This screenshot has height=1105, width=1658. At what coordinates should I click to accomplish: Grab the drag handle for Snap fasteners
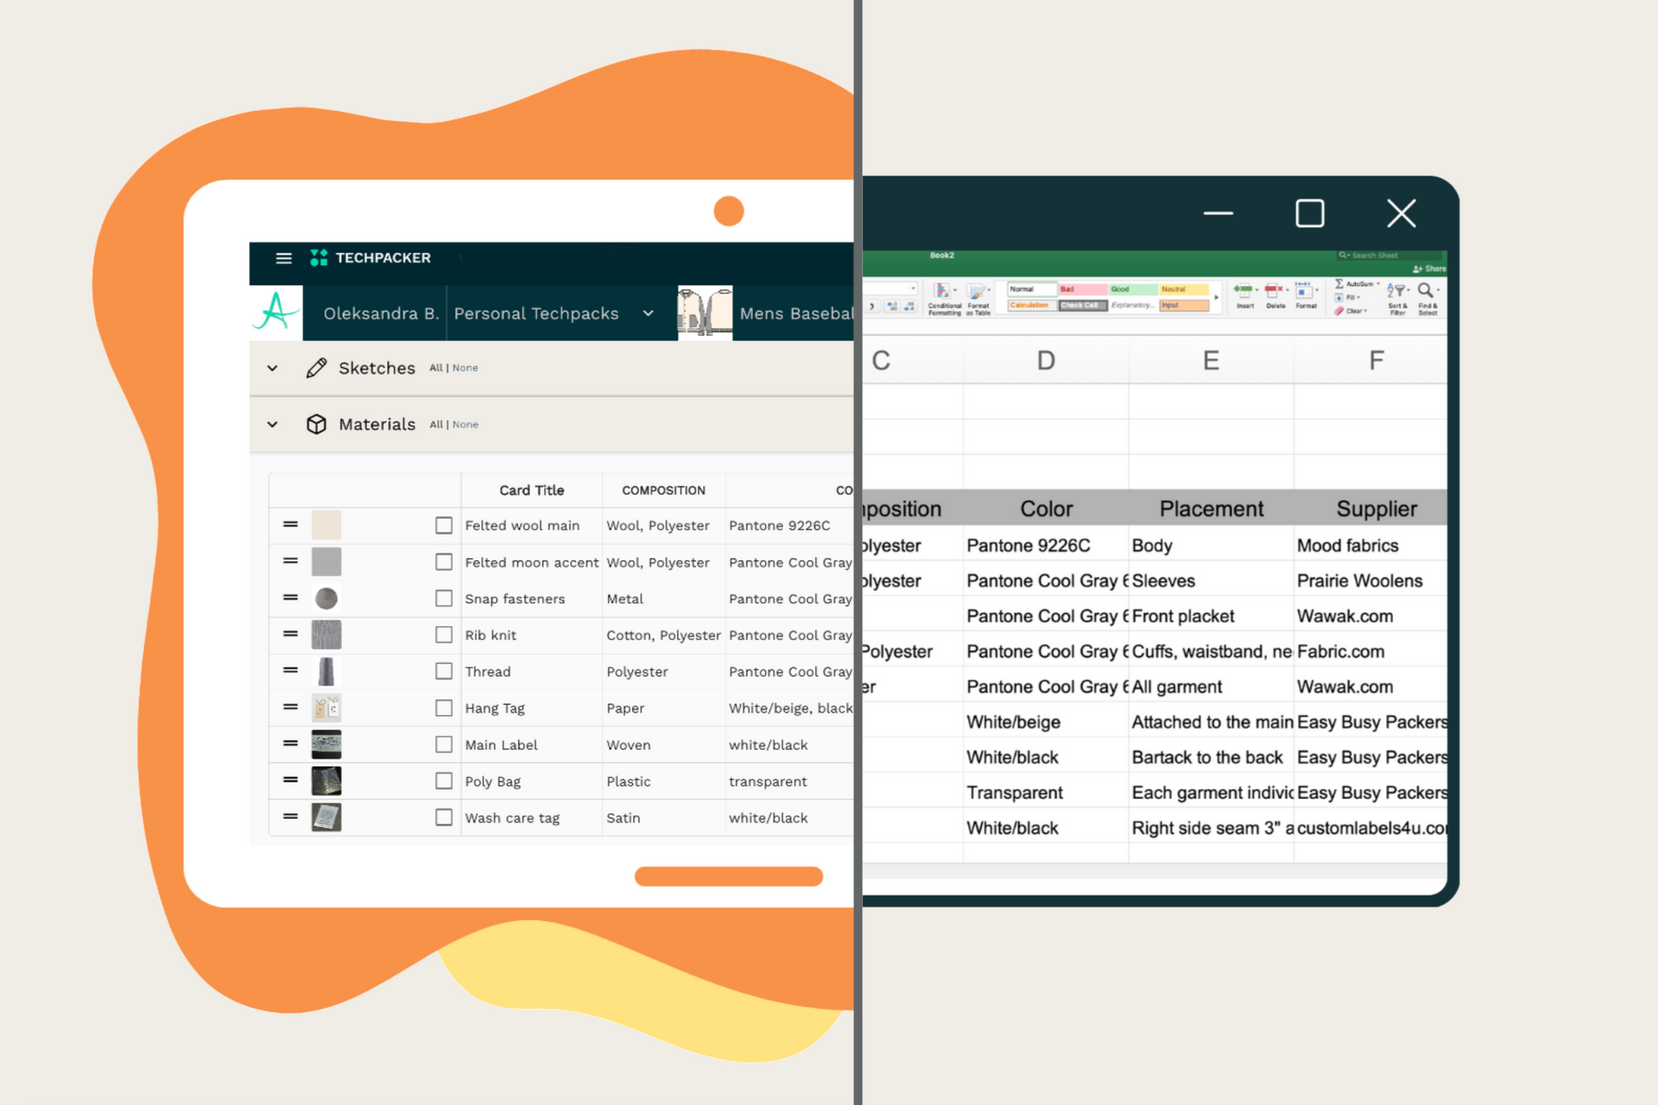pyautogui.click(x=290, y=597)
